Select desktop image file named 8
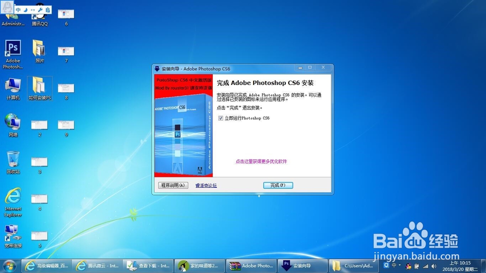The image size is (486, 273). [66, 91]
